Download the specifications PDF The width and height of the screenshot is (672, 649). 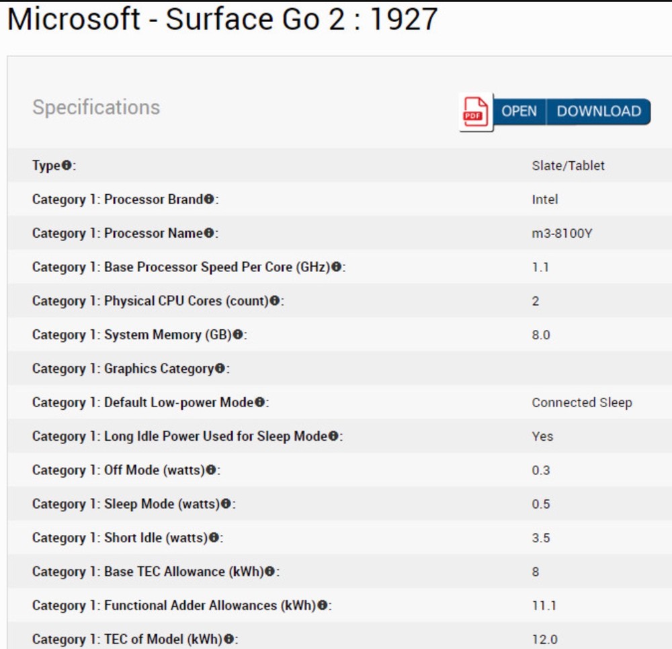[599, 112]
